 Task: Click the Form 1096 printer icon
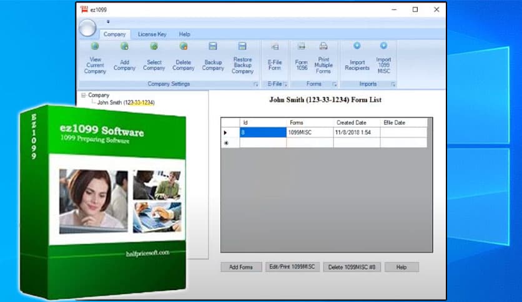[x=302, y=46]
